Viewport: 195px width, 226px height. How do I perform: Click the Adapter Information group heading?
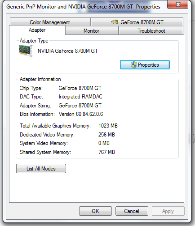[40, 79]
